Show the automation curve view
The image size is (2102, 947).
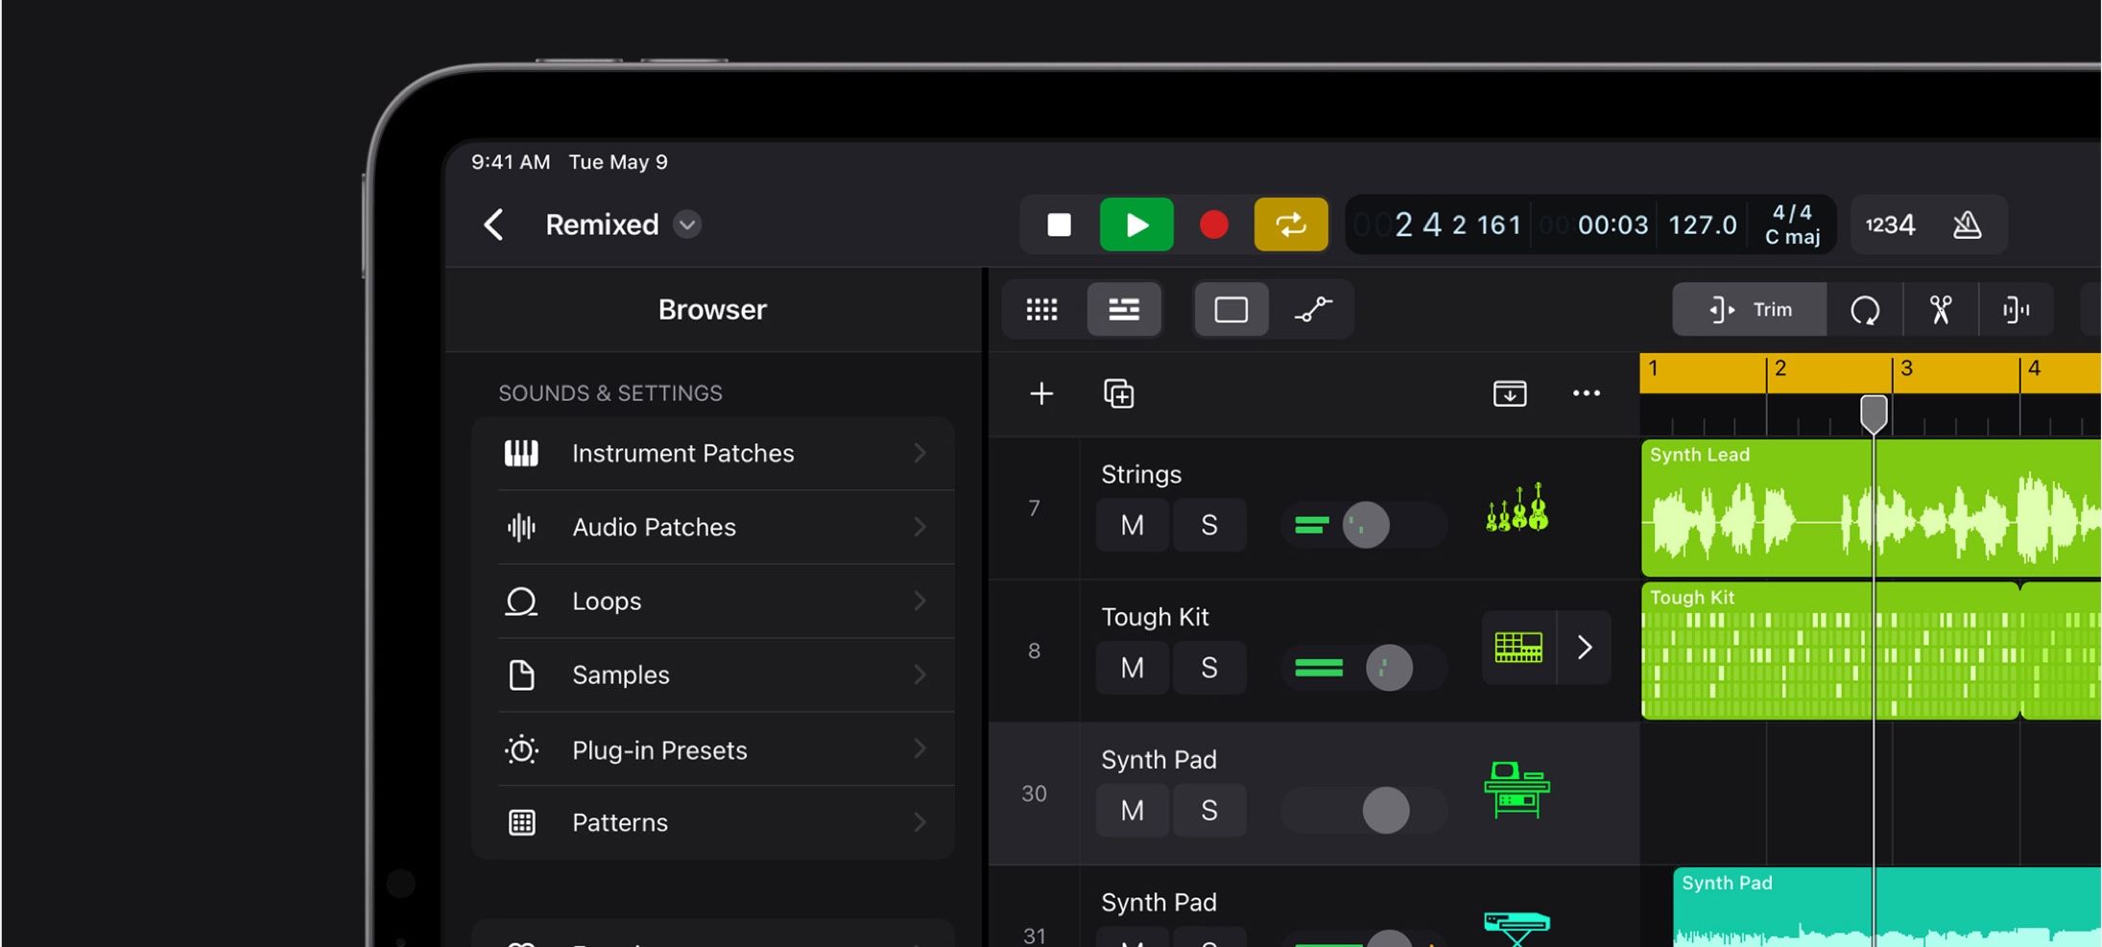tap(1313, 309)
